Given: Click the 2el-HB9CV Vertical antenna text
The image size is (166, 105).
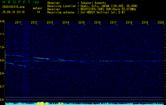Looking at the screenshot, I should [x=103, y=12].
